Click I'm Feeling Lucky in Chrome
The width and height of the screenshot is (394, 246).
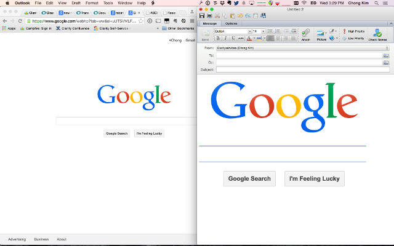click(x=149, y=133)
